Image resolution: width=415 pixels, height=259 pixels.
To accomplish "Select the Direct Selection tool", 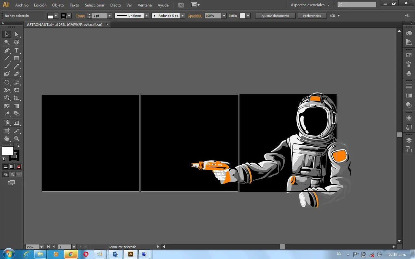I will 17,34.
